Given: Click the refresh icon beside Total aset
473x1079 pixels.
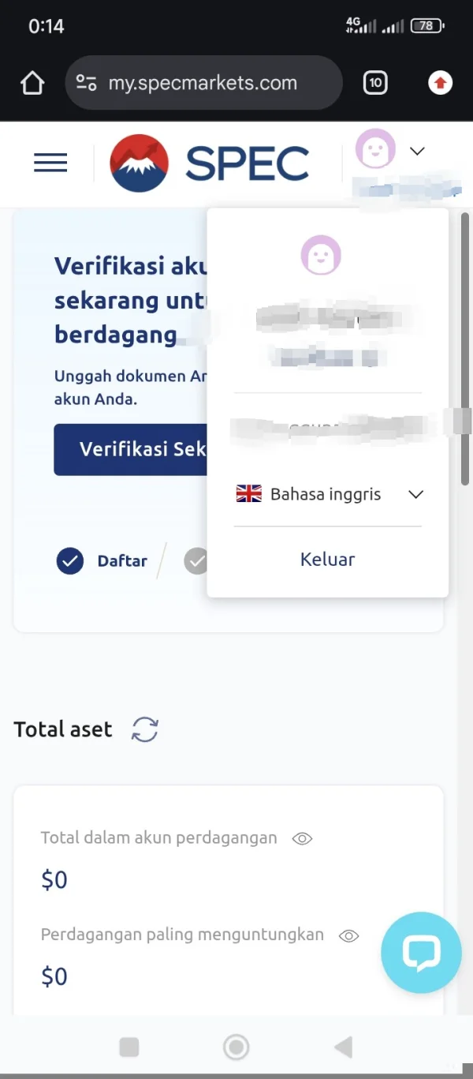Looking at the screenshot, I should (145, 729).
